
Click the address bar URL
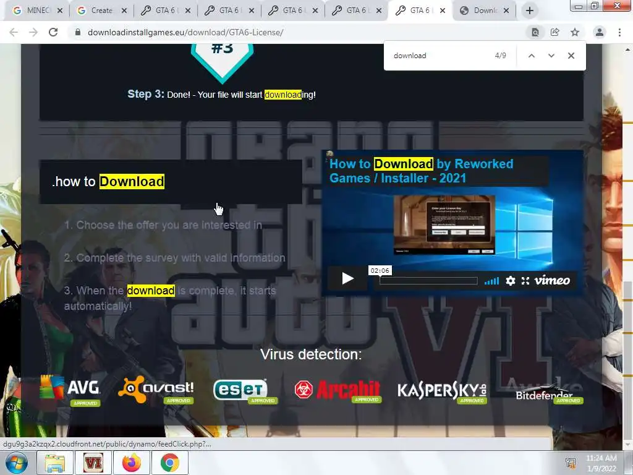185,32
